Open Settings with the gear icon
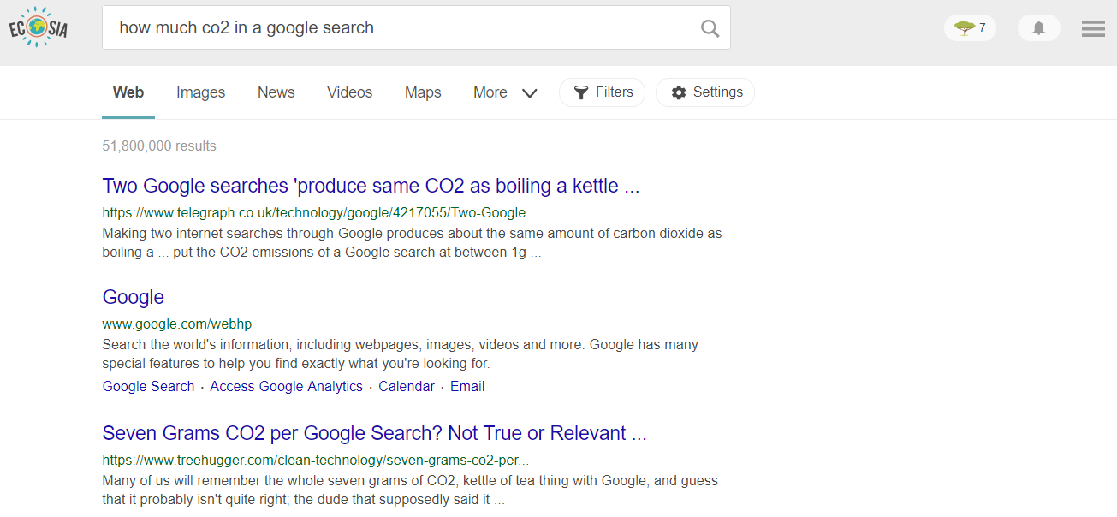The width and height of the screenshot is (1117, 517). (x=705, y=92)
